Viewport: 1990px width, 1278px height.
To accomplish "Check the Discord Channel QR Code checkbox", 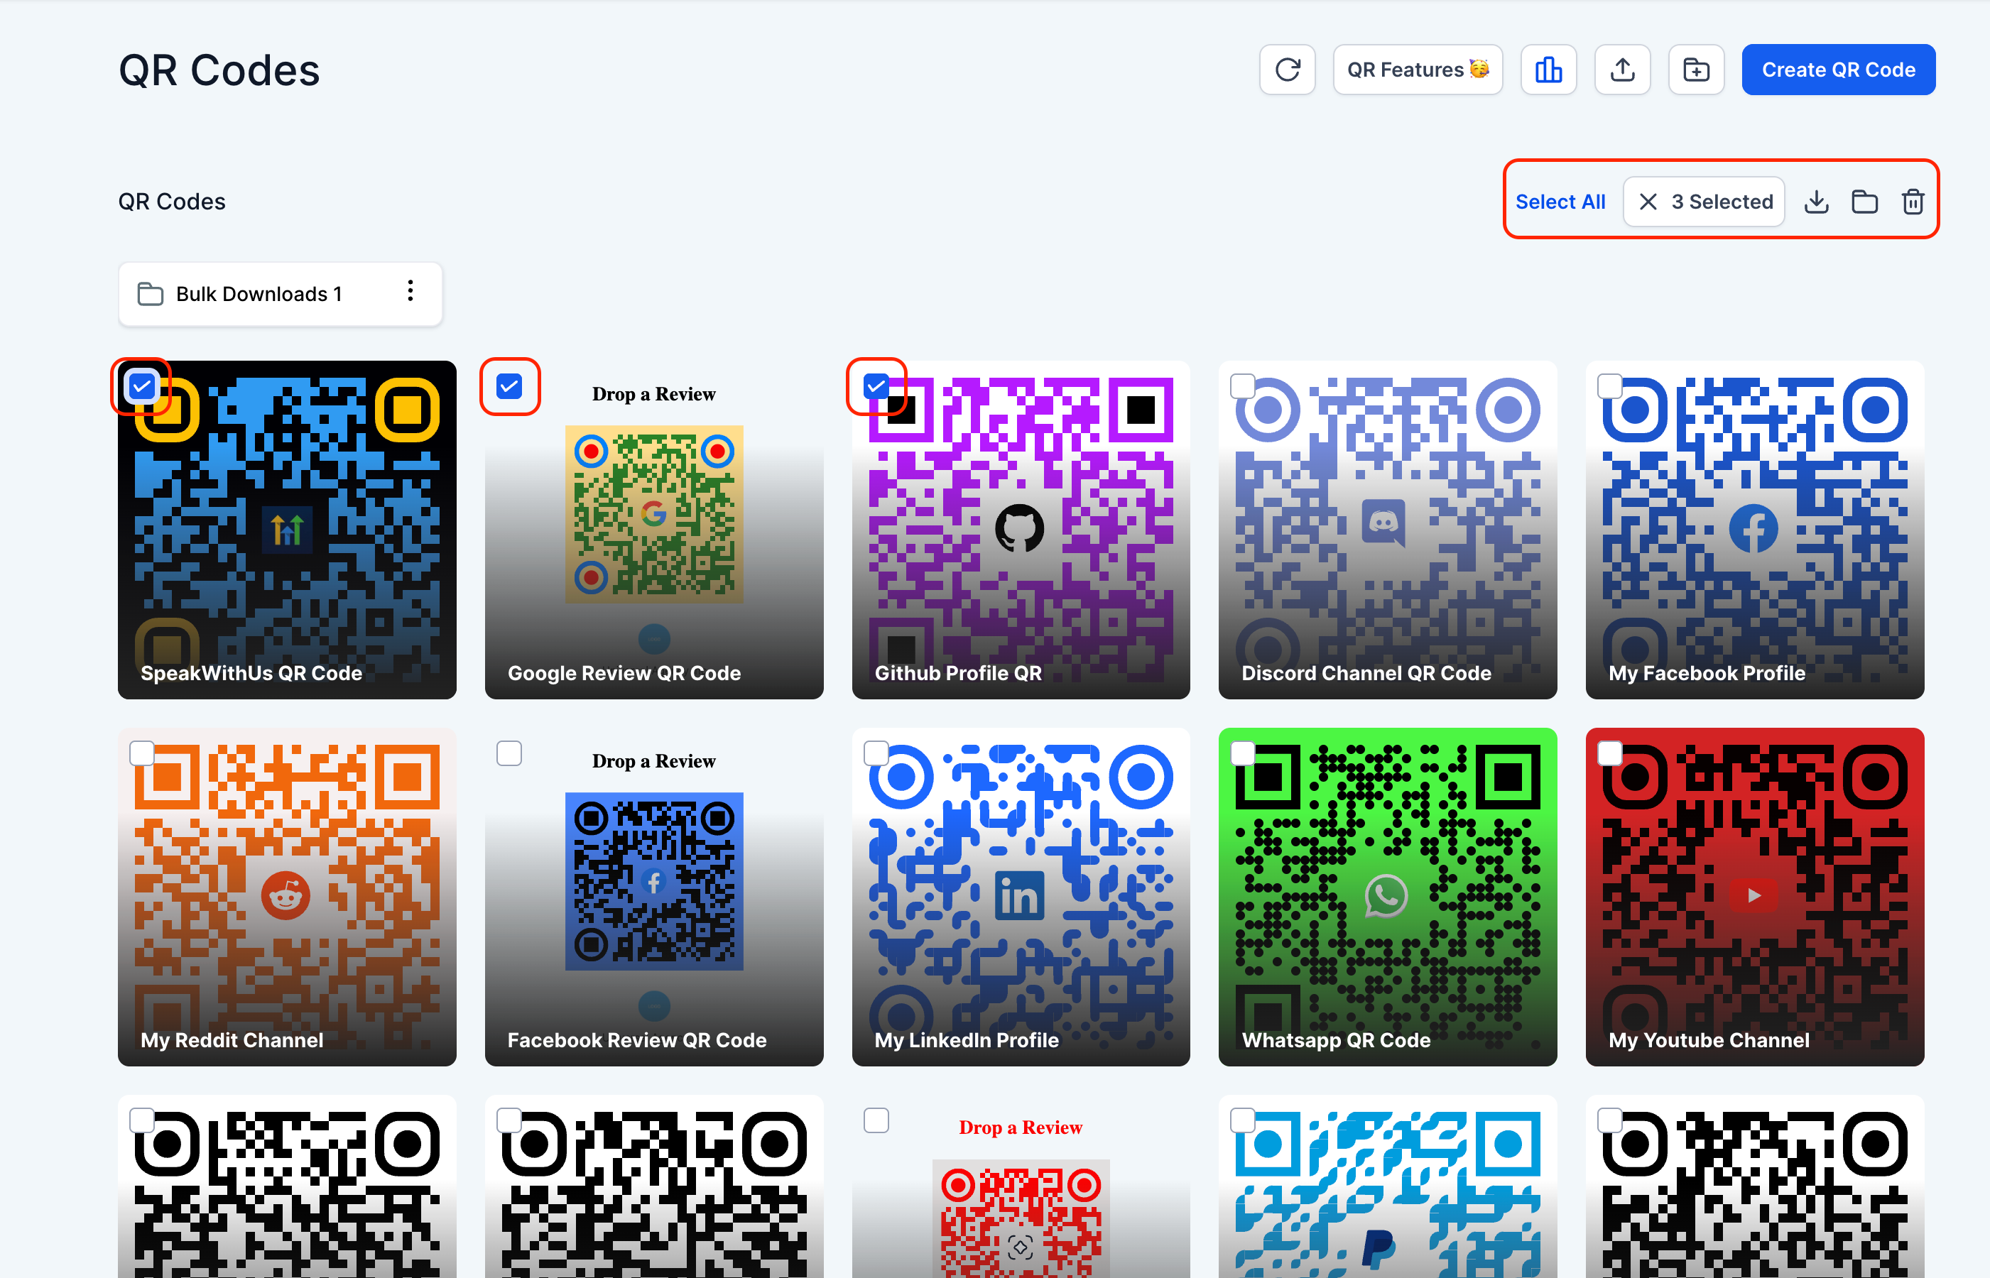I will click(1242, 386).
